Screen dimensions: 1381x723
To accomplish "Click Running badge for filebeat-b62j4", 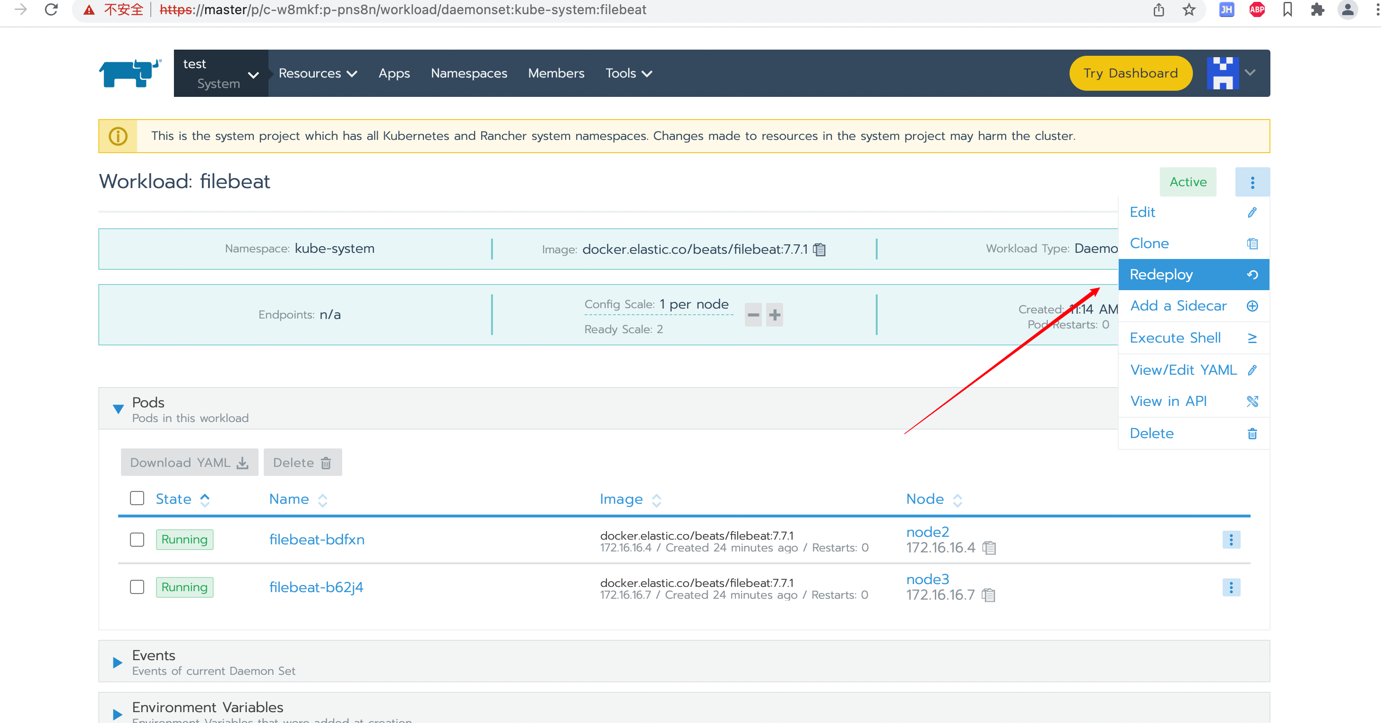I will point(184,587).
